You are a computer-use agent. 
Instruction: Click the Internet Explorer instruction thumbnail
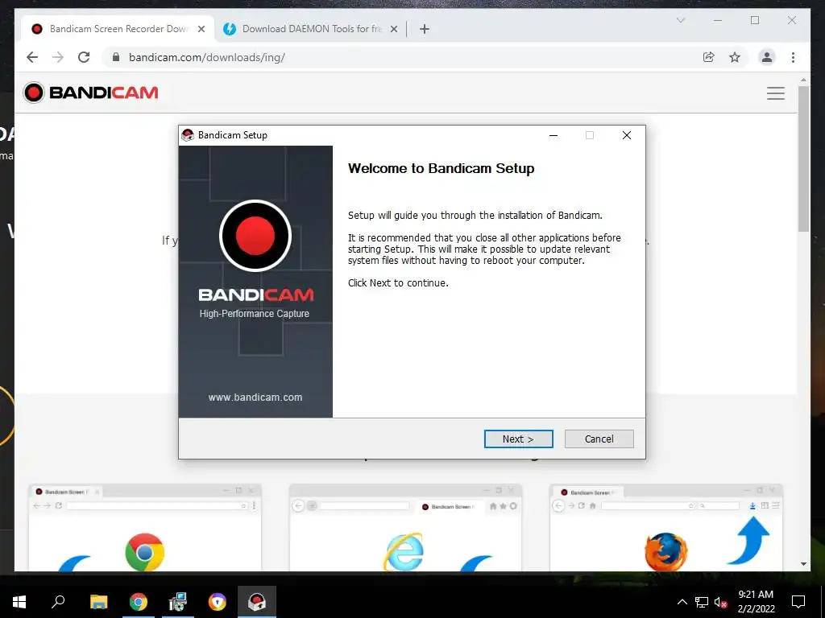tap(405, 528)
